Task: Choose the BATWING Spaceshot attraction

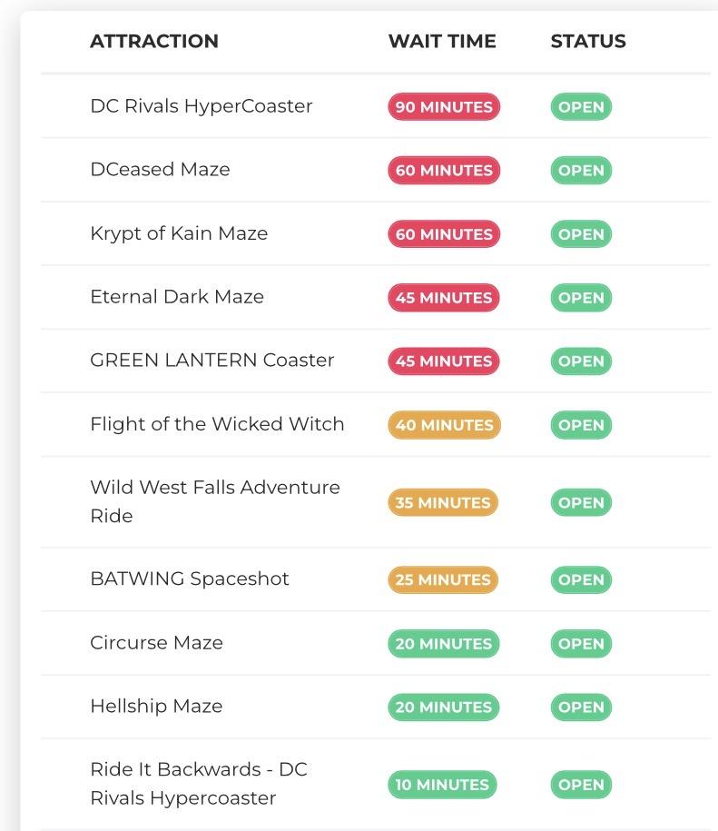Action: 190,579
